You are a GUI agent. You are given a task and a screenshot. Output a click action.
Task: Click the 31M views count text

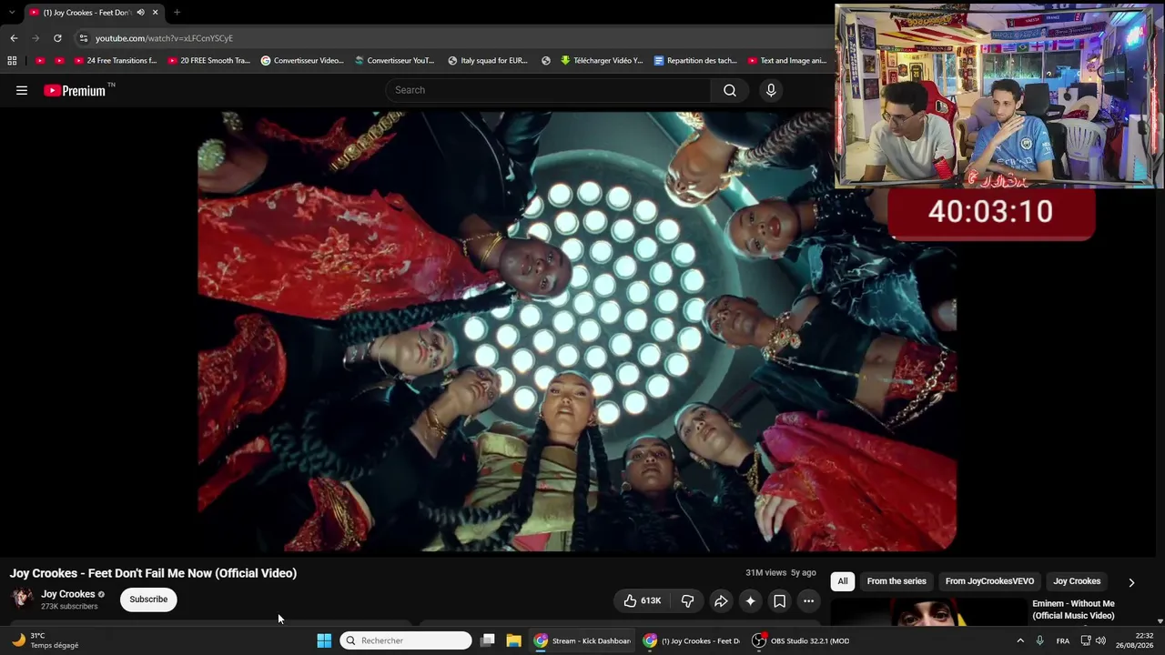click(x=765, y=573)
